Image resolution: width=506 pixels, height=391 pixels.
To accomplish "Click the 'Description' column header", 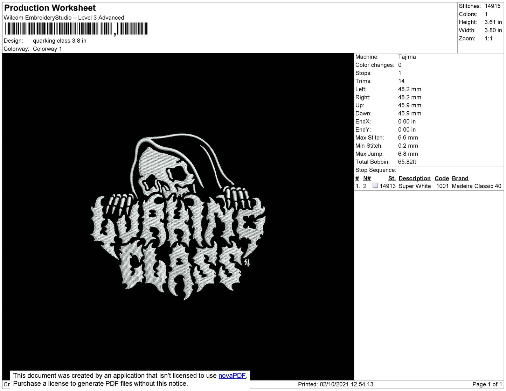I will [x=415, y=178].
